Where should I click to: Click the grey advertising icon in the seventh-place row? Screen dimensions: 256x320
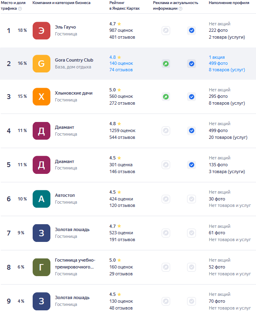(166, 233)
